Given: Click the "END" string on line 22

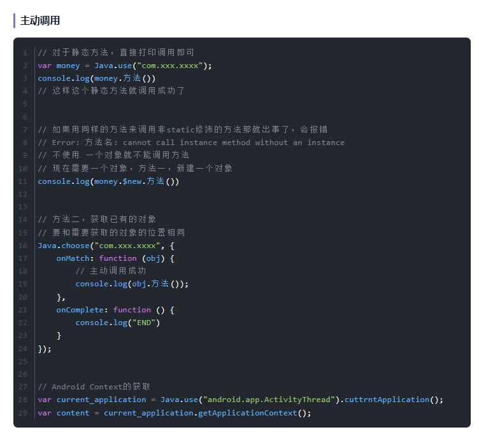Looking at the screenshot, I should tap(144, 323).
